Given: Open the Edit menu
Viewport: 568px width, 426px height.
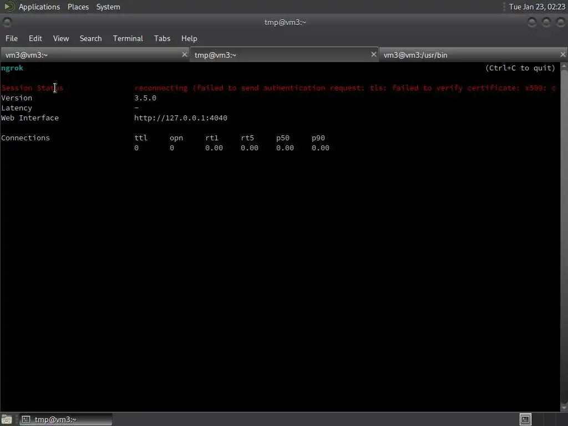Looking at the screenshot, I should pyautogui.click(x=35, y=38).
